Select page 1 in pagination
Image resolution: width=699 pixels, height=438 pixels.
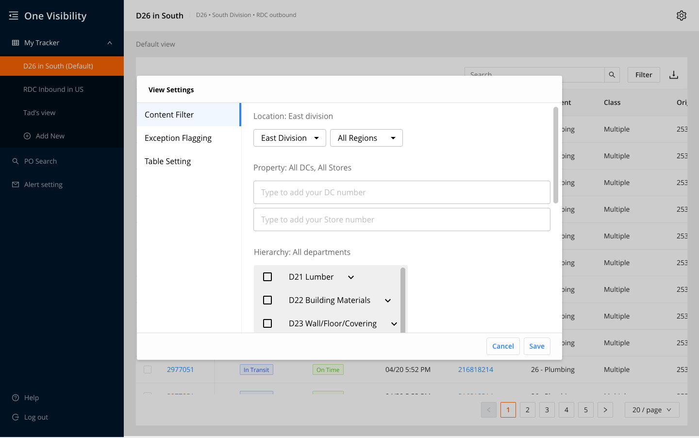click(508, 410)
